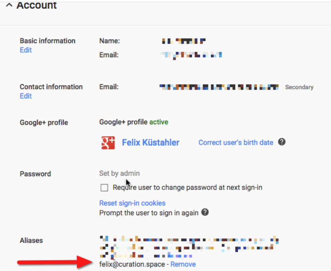331x271 pixels.
Task: Click Edit under Basic information
Action: coord(26,50)
